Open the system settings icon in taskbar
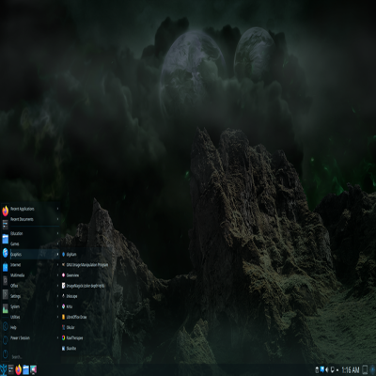The height and width of the screenshot is (376, 376). tap(11, 369)
